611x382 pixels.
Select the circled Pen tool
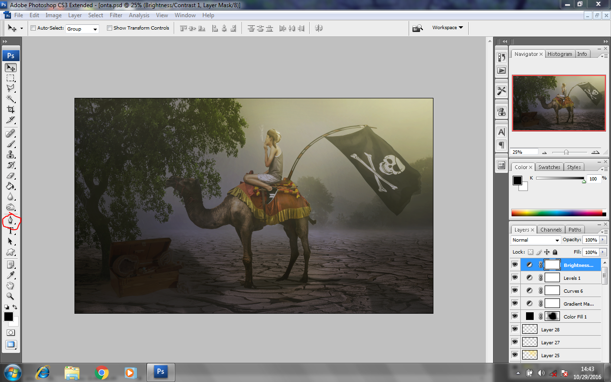click(x=11, y=221)
